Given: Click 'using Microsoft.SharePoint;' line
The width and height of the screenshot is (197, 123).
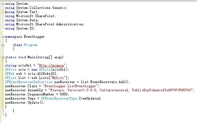Looking at the screenshot, I should coord(30,16).
